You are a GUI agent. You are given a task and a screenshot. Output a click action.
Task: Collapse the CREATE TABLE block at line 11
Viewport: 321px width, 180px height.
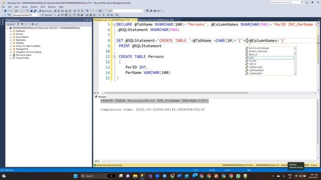114,56
